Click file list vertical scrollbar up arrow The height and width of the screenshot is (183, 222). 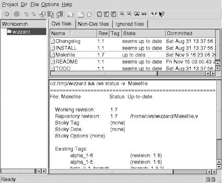[218, 63]
